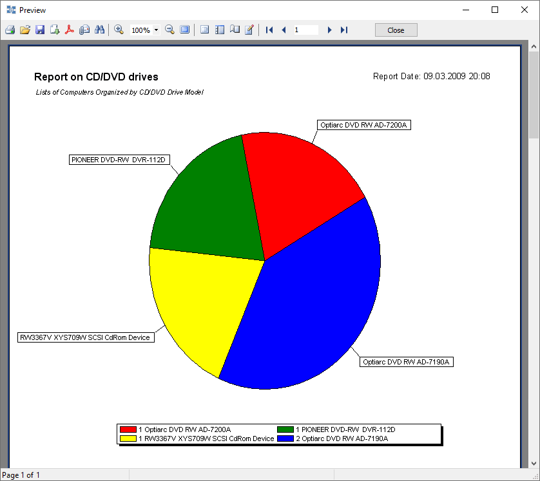The height and width of the screenshot is (481, 540).
Task: Click the vertical scrollbar thumb
Action: [x=534, y=95]
